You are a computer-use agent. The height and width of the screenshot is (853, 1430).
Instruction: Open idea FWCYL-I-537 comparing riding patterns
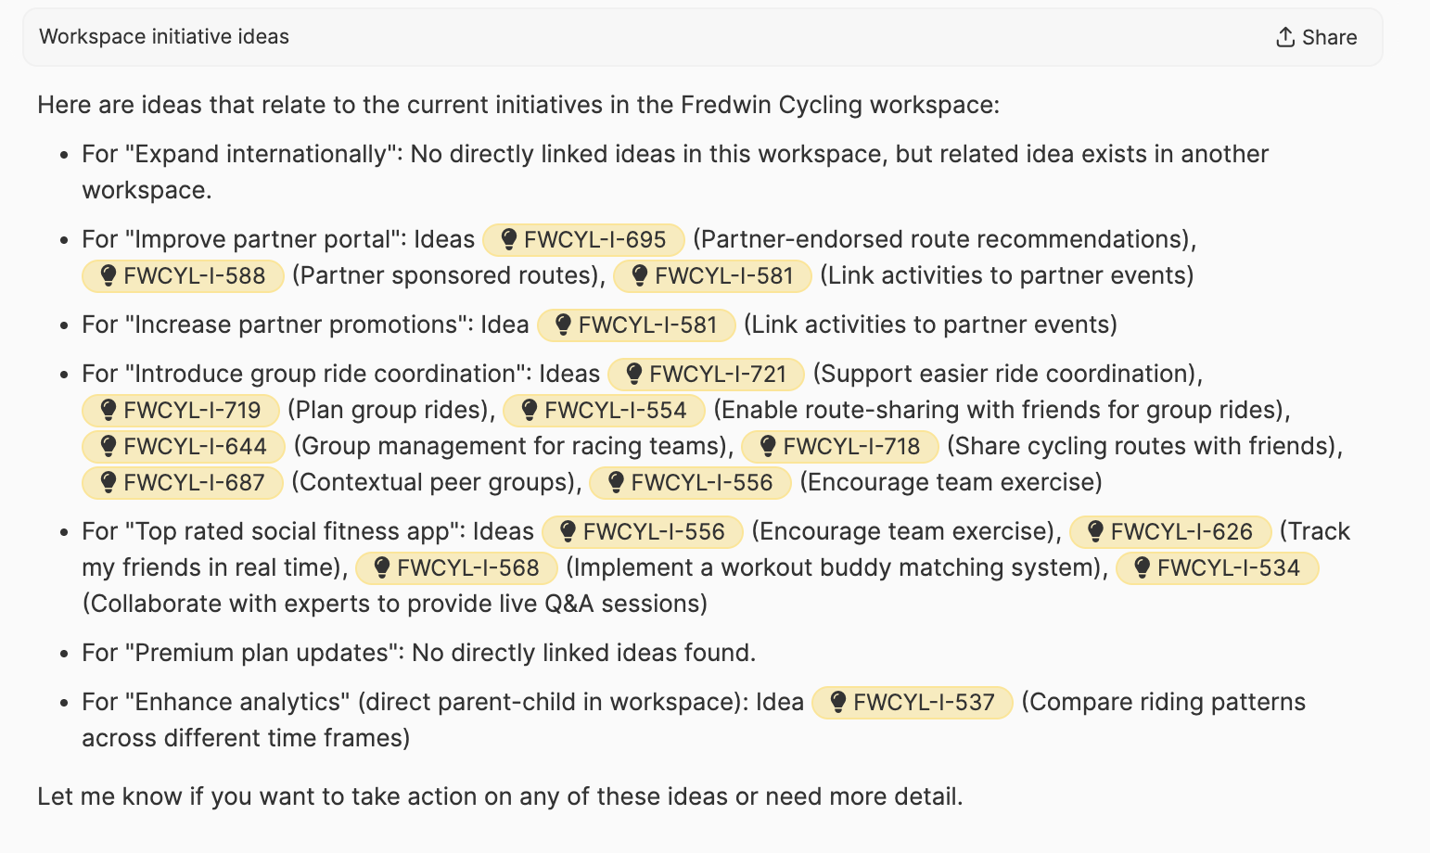913,702
